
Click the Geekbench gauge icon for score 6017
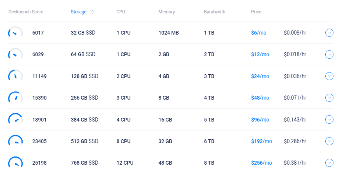(x=15, y=33)
